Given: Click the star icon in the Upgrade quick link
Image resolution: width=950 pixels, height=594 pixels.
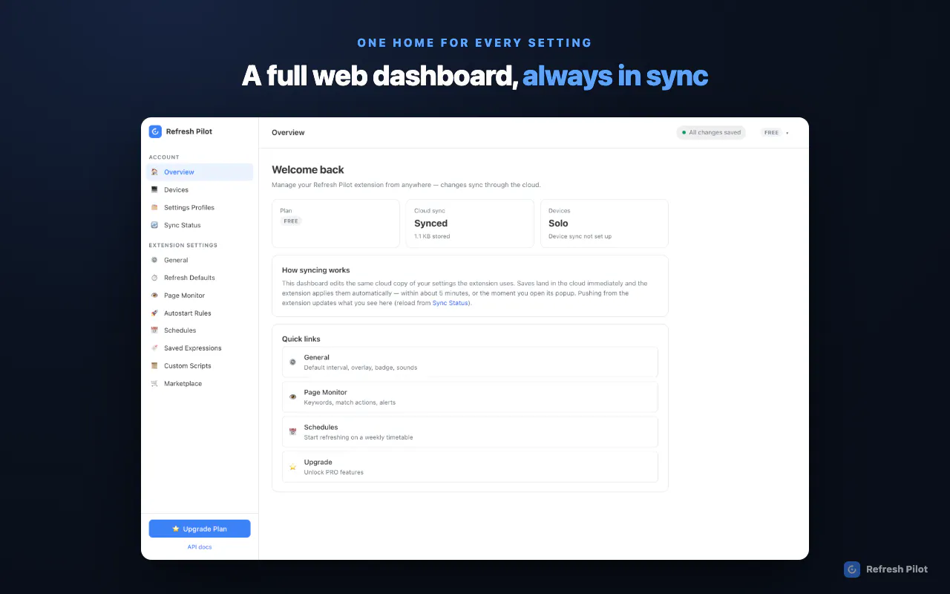Looking at the screenshot, I should tap(292, 467).
